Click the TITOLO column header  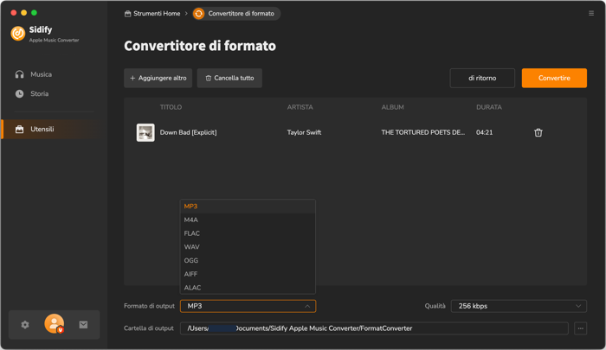click(171, 107)
